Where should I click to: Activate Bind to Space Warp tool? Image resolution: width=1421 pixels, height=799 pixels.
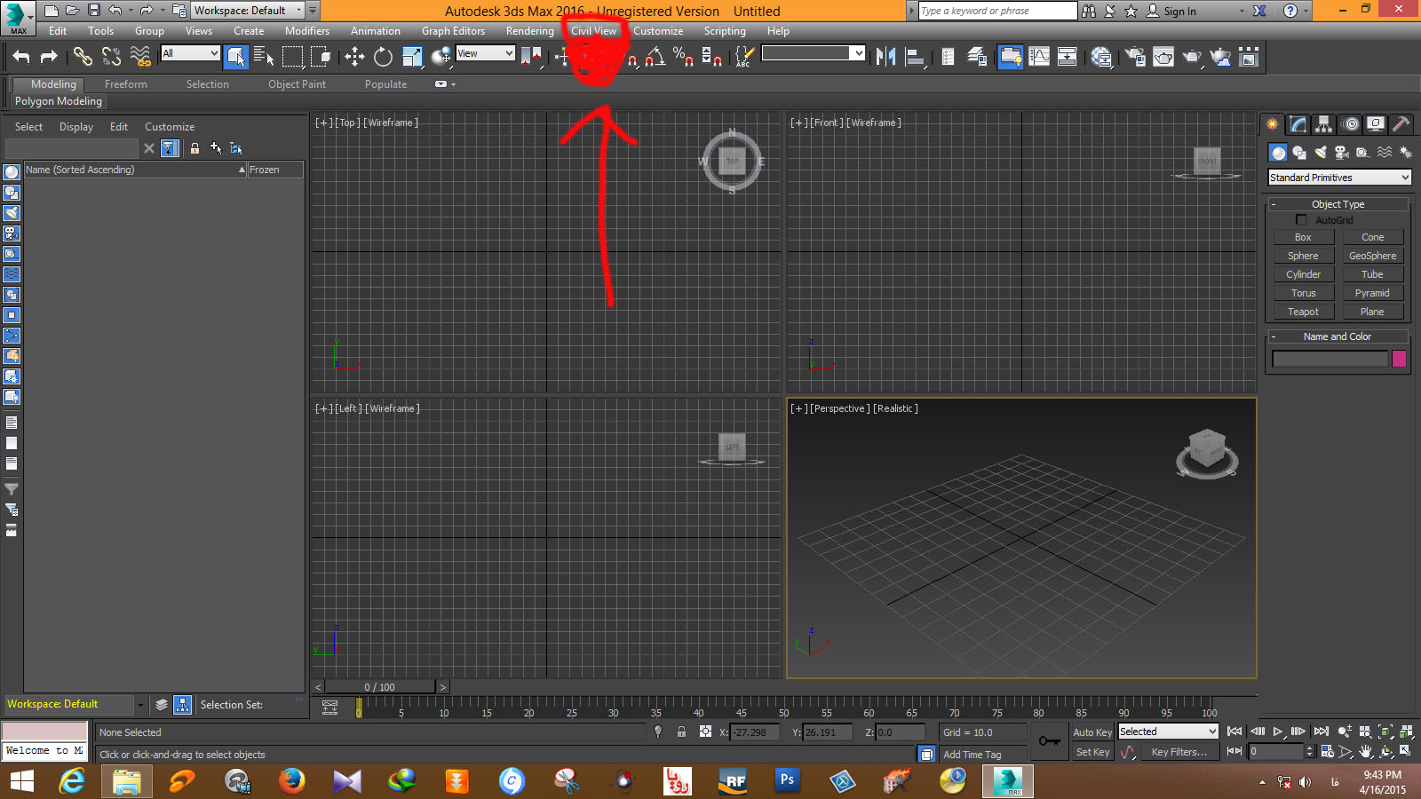140,58
